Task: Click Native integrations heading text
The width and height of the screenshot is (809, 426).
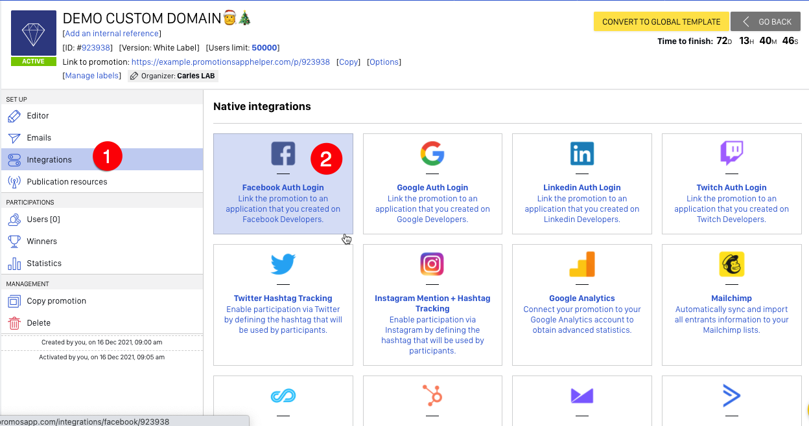Action: 262,106
